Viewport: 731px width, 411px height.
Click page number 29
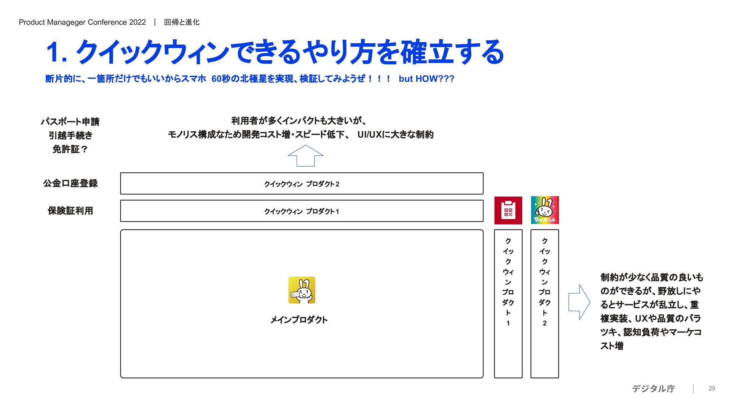click(x=712, y=389)
